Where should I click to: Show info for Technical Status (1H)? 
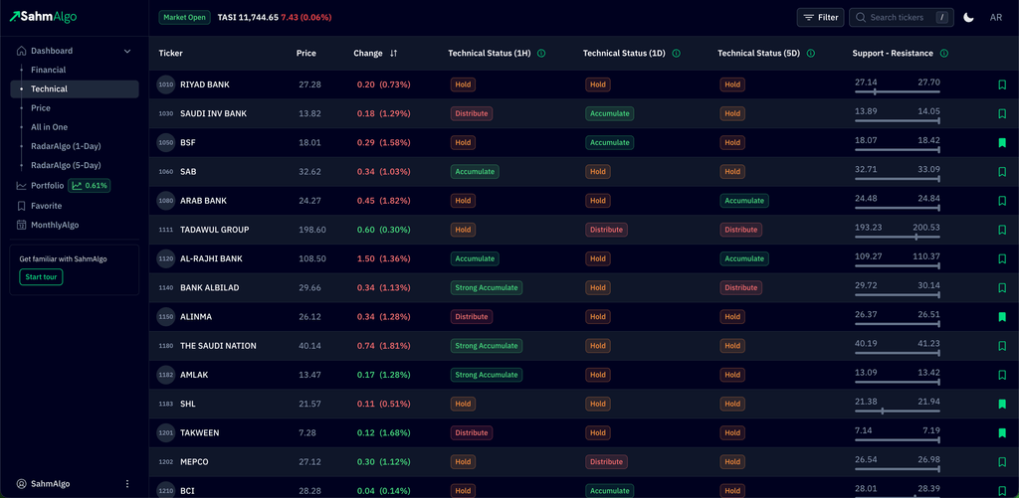coord(541,53)
